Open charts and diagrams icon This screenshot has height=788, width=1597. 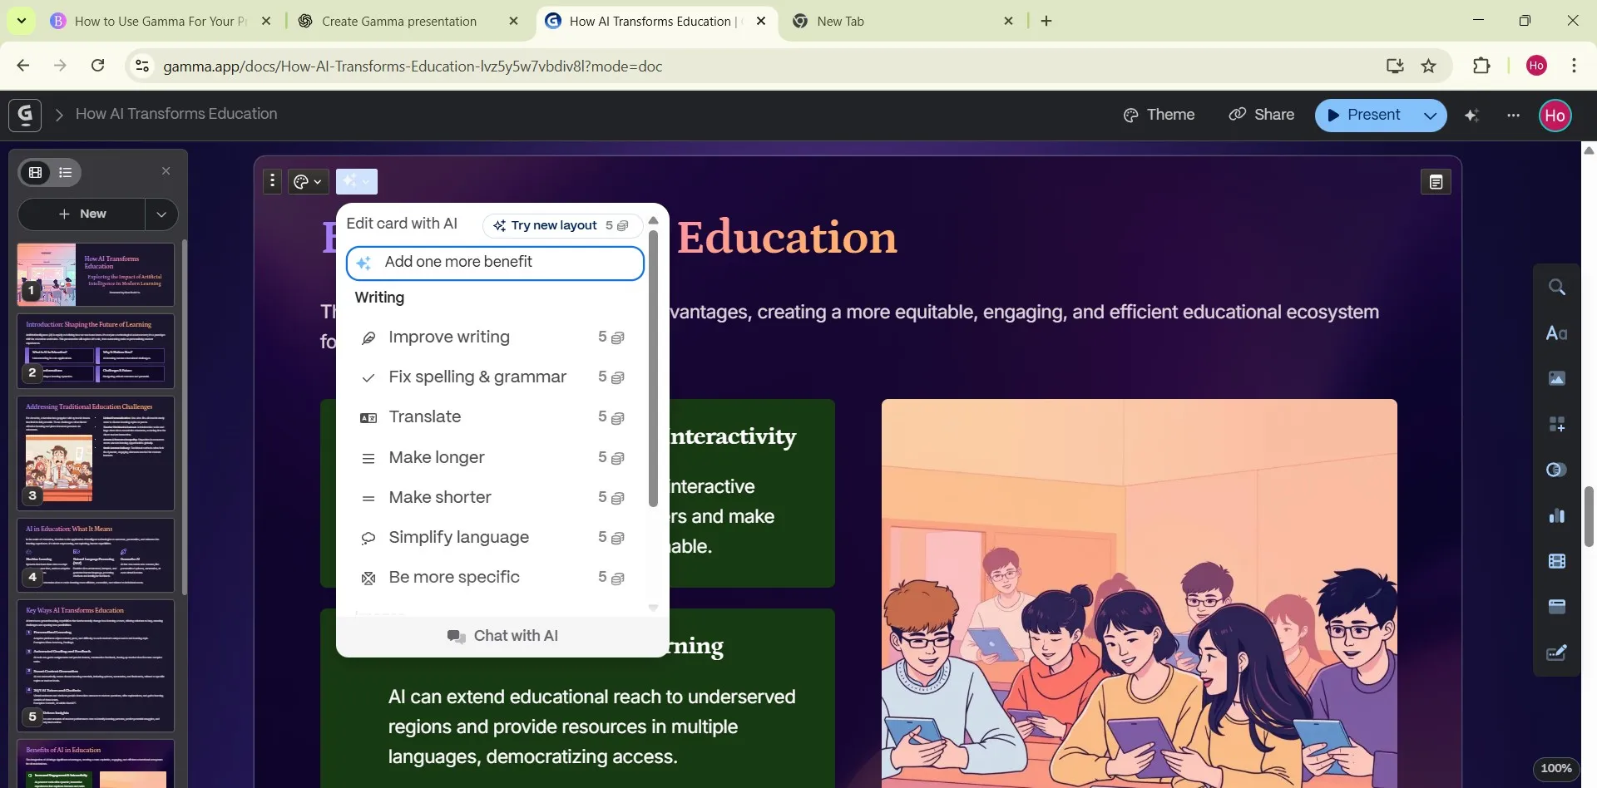(x=1557, y=516)
